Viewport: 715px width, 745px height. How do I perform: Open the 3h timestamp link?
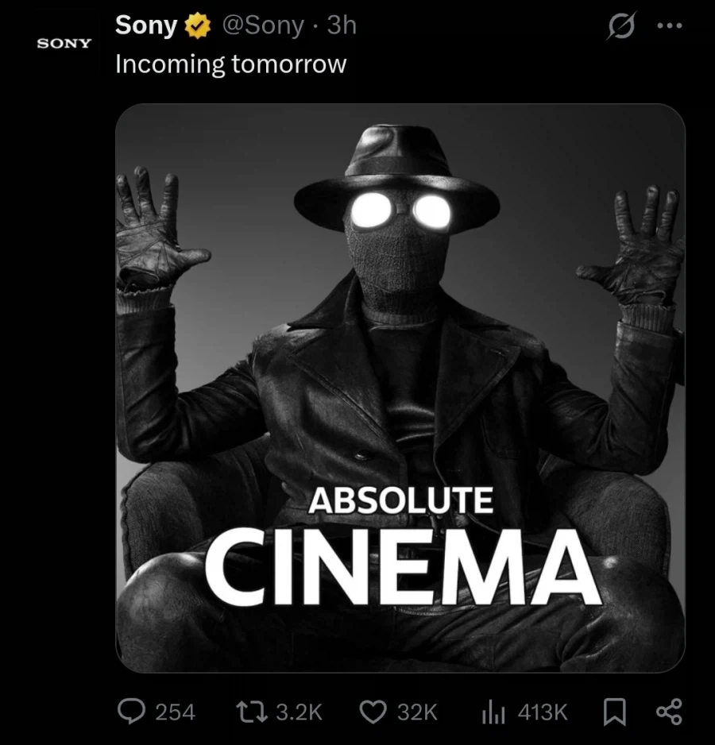coord(342,25)
